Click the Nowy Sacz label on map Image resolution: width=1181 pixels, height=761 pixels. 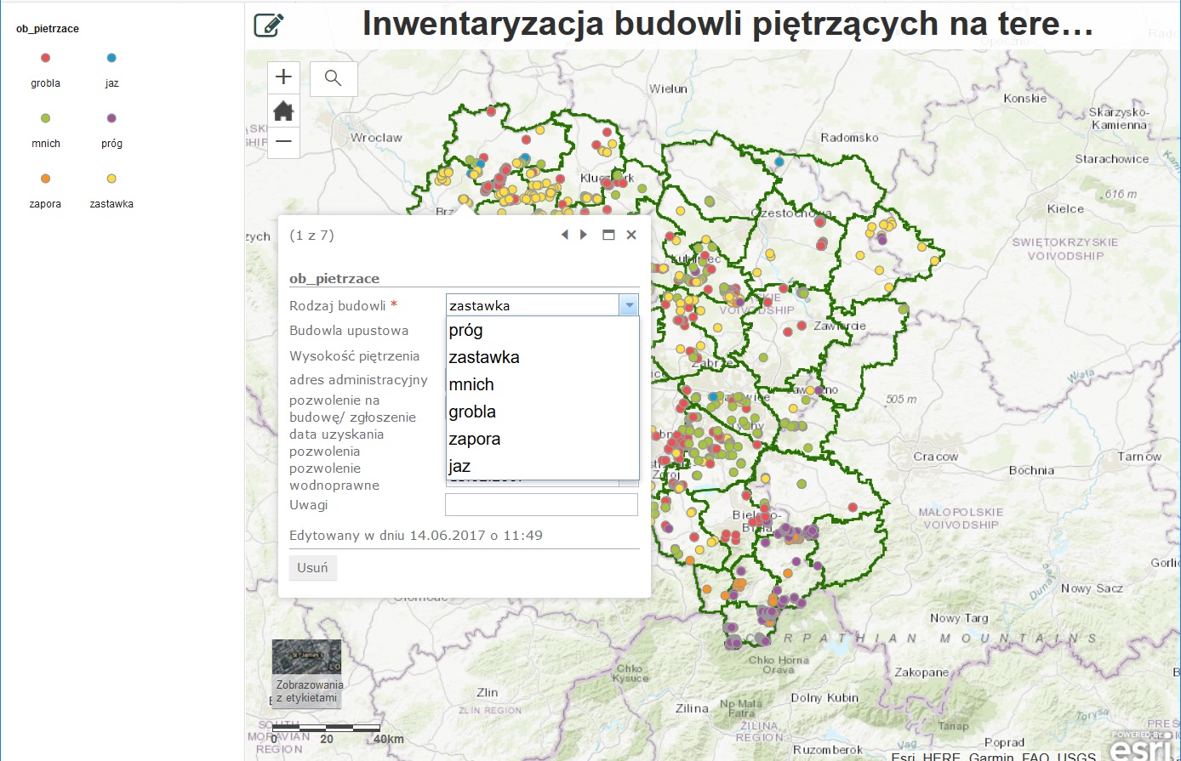point(1092,588)
